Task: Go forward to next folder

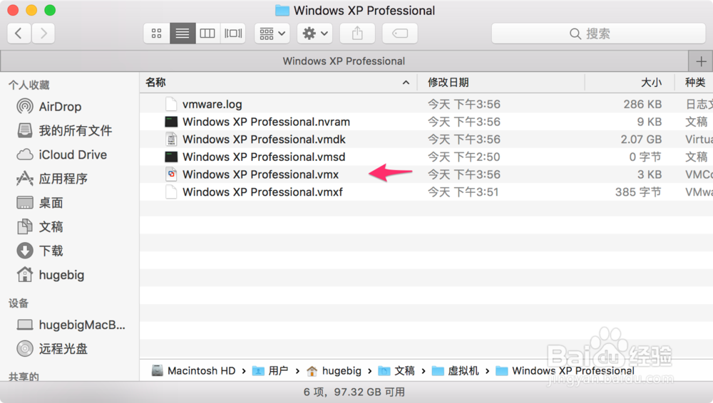Action: point(43,33)
